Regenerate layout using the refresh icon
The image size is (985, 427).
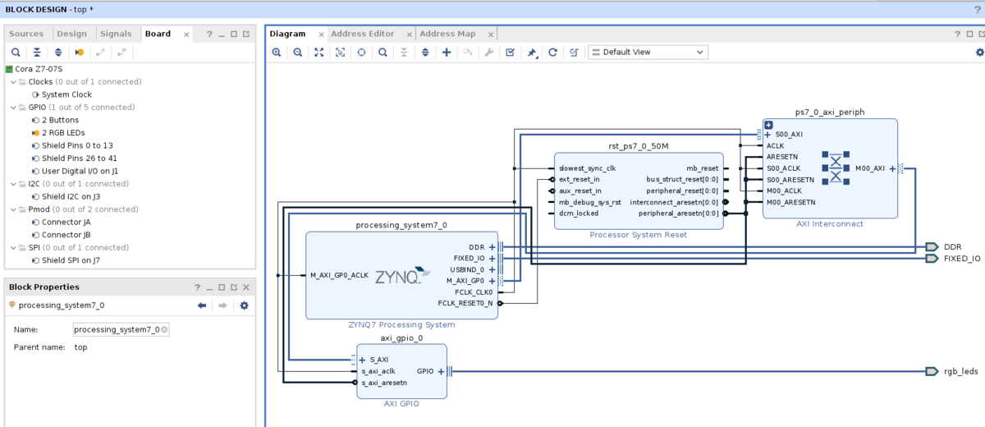pos(553,52)
